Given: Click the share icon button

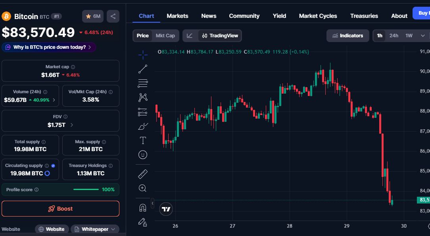Looking at the screenshot, I should click(113, 16).
